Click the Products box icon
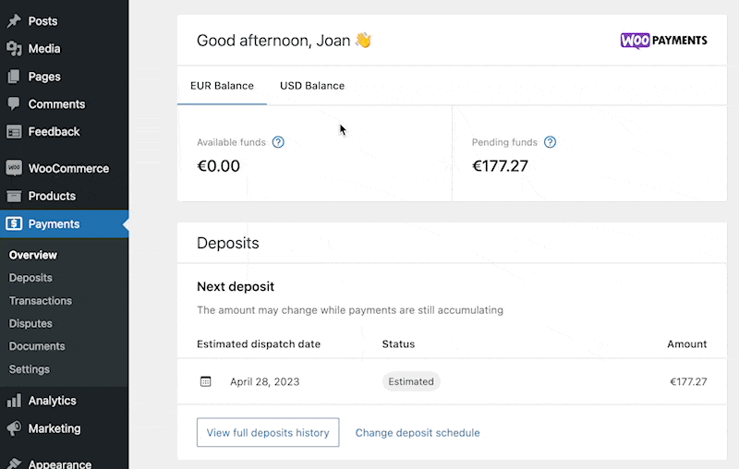The width and height of the screenshot is (739, 469). [x=14, y=196]
